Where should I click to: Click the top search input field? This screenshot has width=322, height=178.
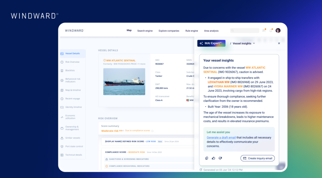click(245, 30)
